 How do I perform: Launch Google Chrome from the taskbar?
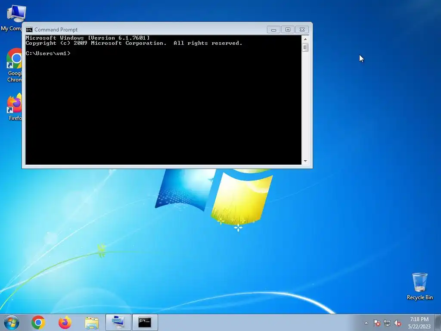pyautogui.click(x=38, y=322)
